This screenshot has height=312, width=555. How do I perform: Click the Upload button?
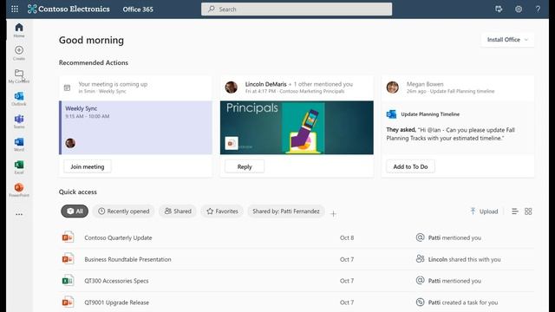484,211
